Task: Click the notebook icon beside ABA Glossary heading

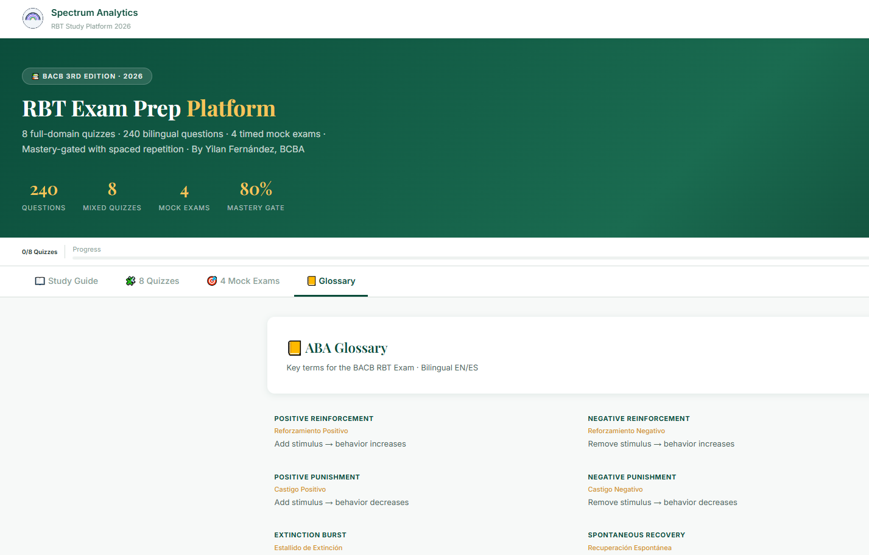Action: 294,348
